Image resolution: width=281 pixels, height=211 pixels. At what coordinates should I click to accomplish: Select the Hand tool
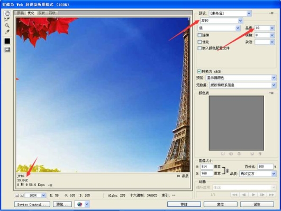pyautogui.click(x=7, y=13)
